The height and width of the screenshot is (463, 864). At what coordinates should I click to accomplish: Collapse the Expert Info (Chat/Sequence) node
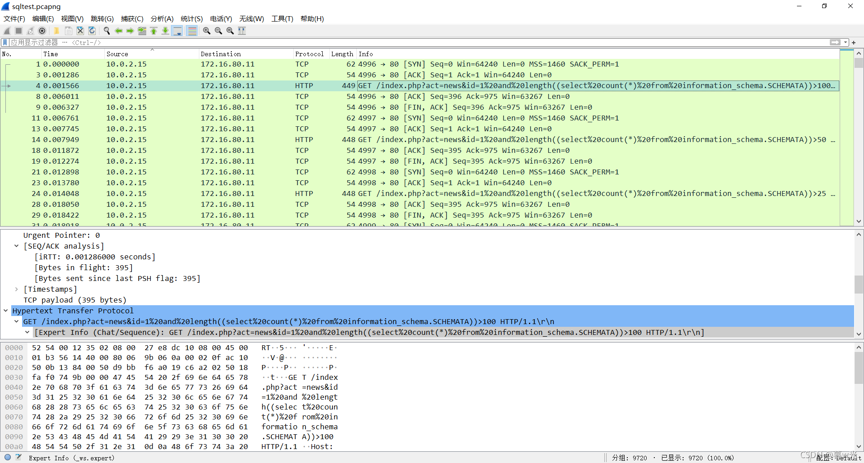[27, 332]
